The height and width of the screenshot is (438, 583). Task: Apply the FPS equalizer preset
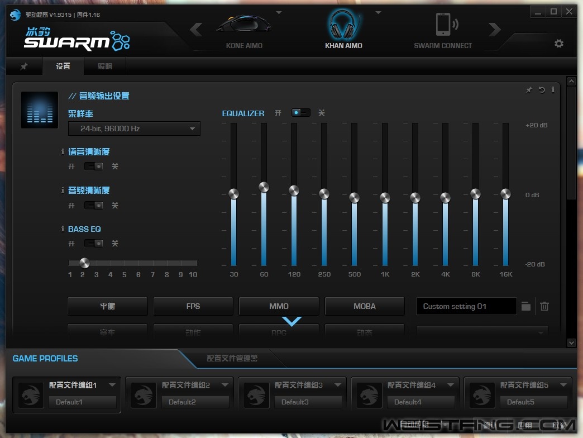[x=193, y=306]
